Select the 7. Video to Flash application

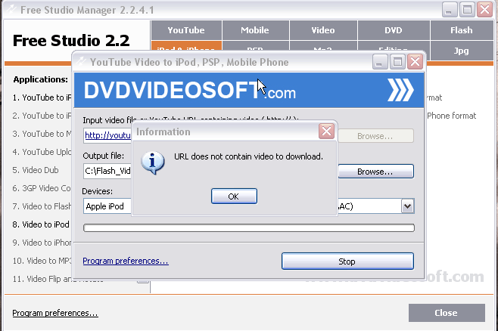[42, 206]
